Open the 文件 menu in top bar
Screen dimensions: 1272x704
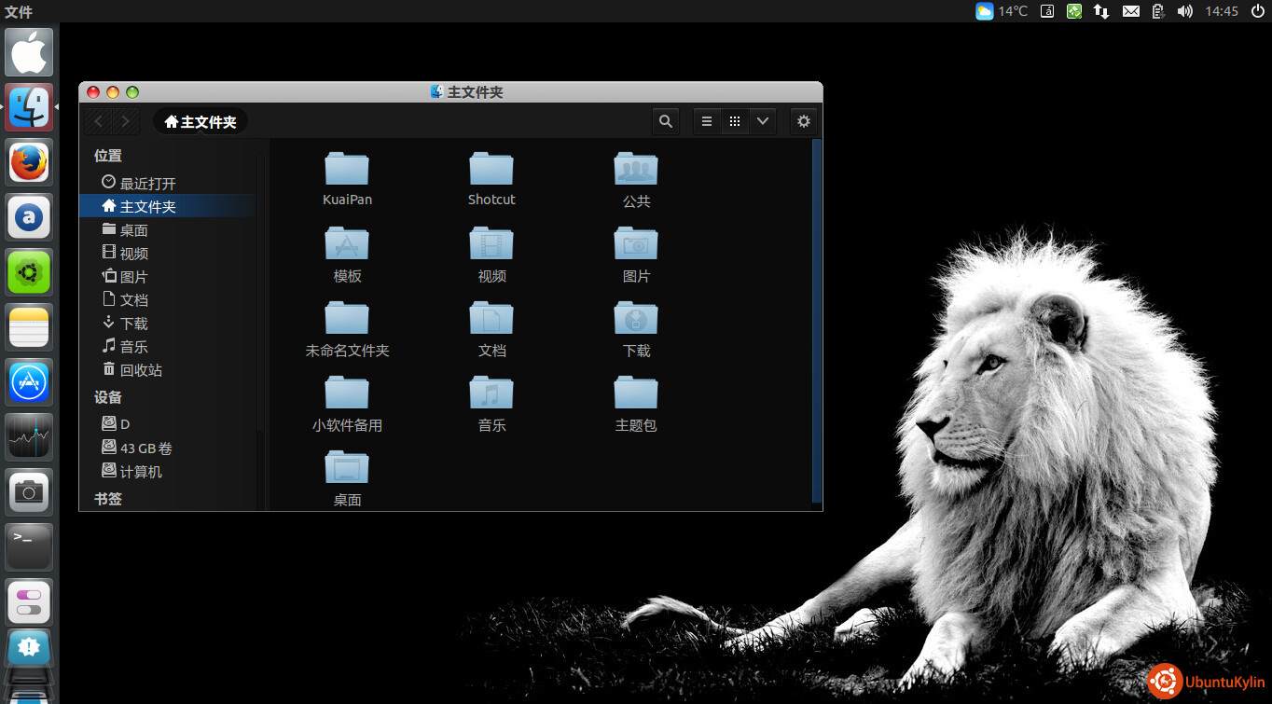(x=19, y=11)
